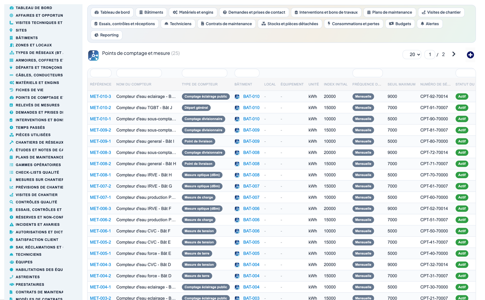Click the blue plus icon to add a meter

(470, 55)
